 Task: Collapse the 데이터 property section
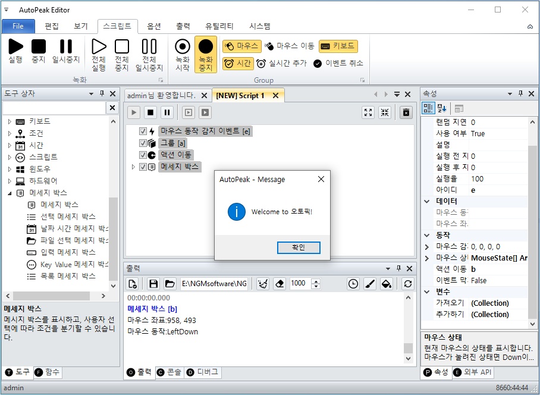pyautogui.click(x=426, y=201)
